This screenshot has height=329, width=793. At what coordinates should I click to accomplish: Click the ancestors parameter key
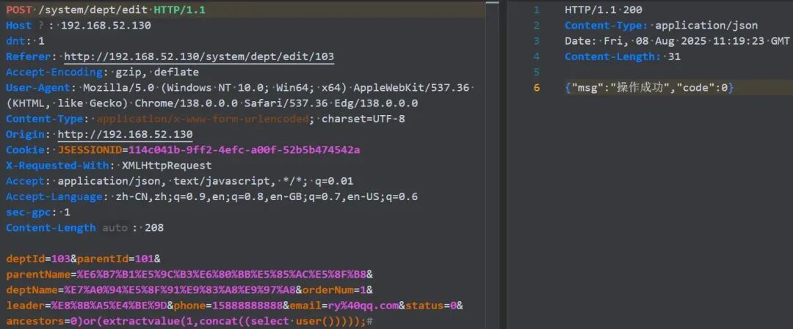tap(35, 322)
